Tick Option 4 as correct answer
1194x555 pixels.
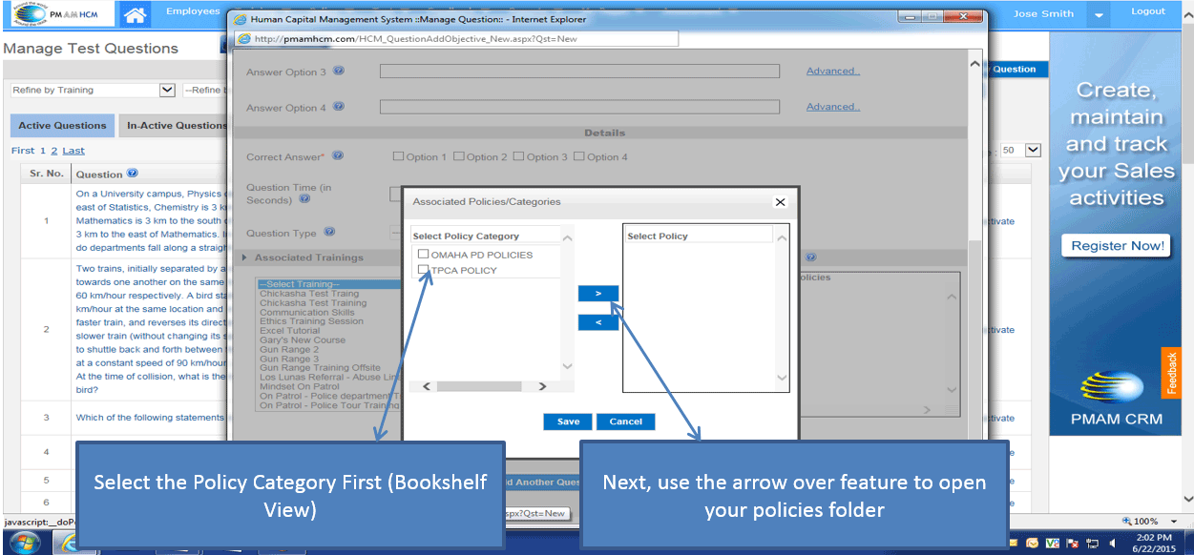(578, 156)
